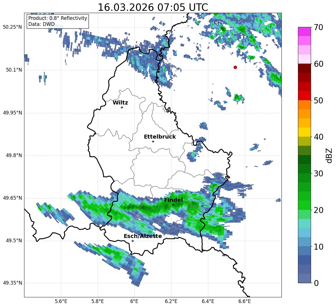Click the orange colorbar segment just above 50
Image resolution: width=336 pixels, height=307 pixels.
tap(304, 105)
